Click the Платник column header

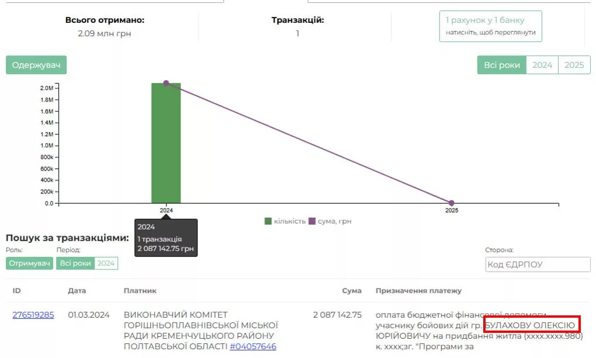[x=140, y=290]
